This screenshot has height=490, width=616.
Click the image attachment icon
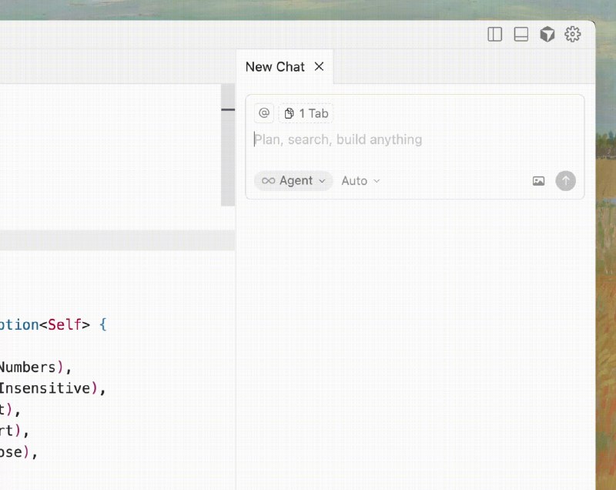[x=538, y=180]
